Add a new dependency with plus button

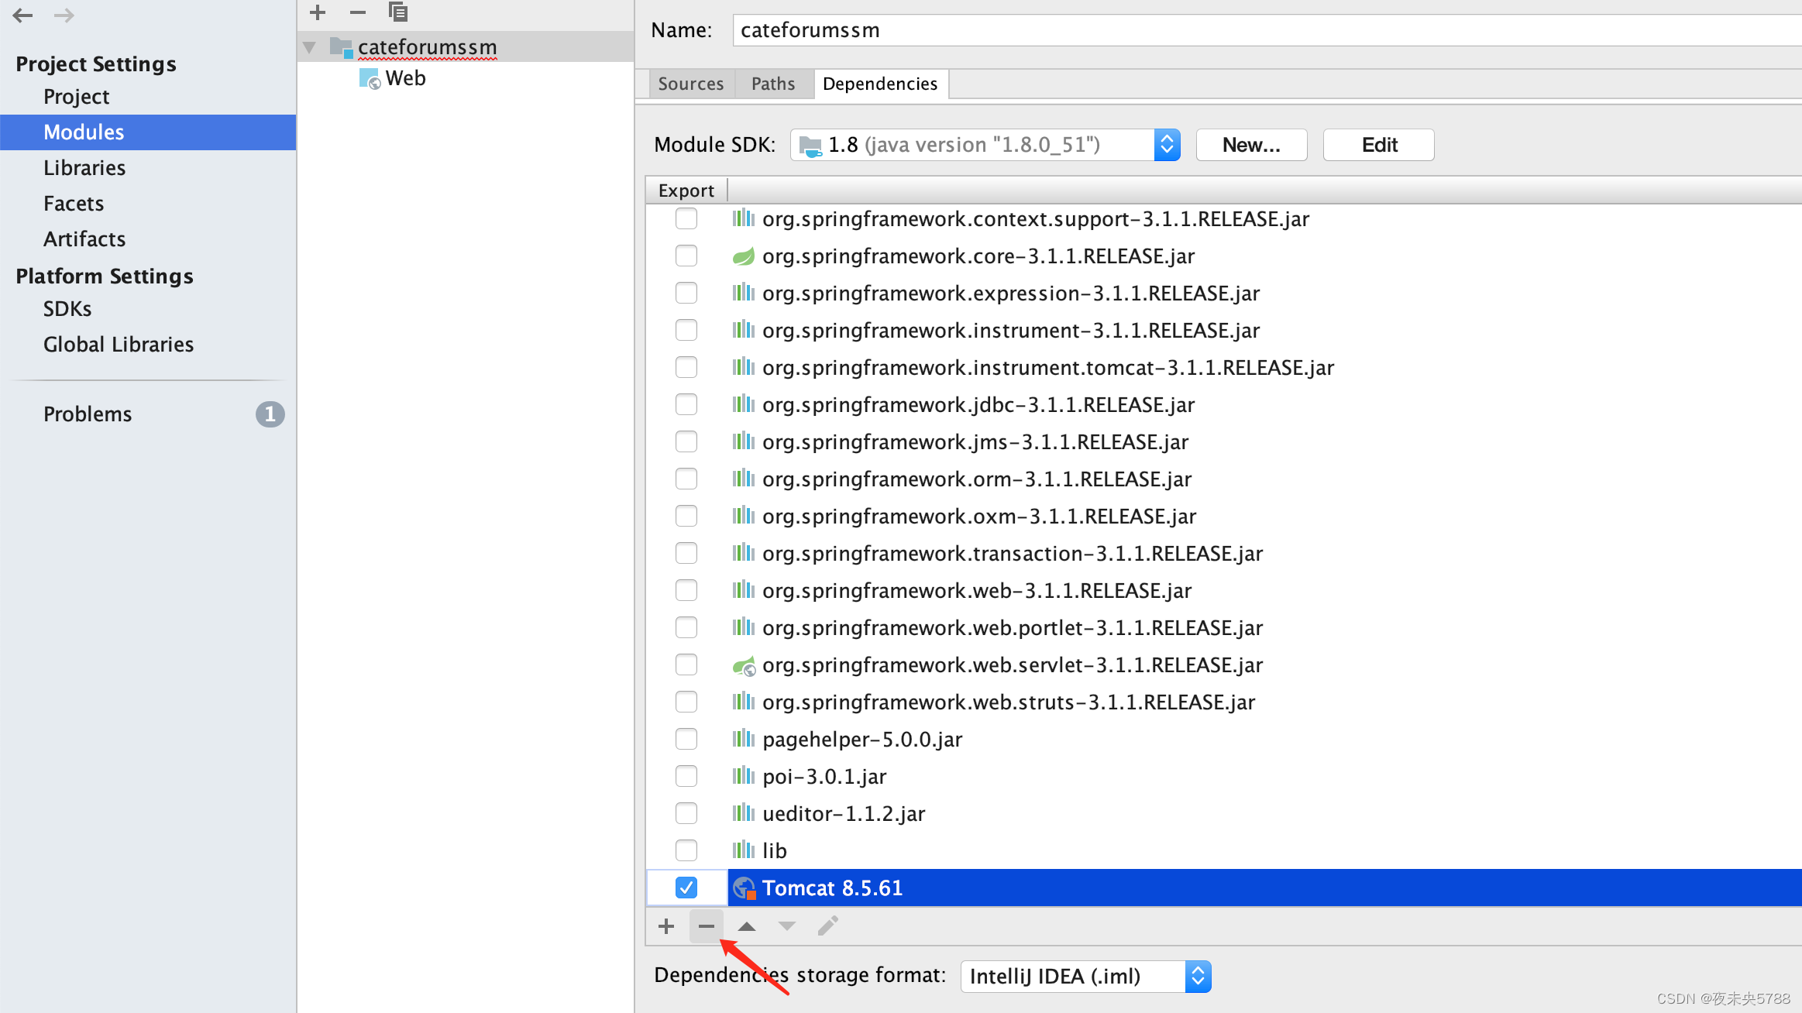tap(666, 926)
